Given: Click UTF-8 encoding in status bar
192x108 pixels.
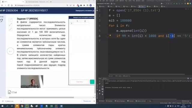Looking at the screenshot, I should coord(174,103).
